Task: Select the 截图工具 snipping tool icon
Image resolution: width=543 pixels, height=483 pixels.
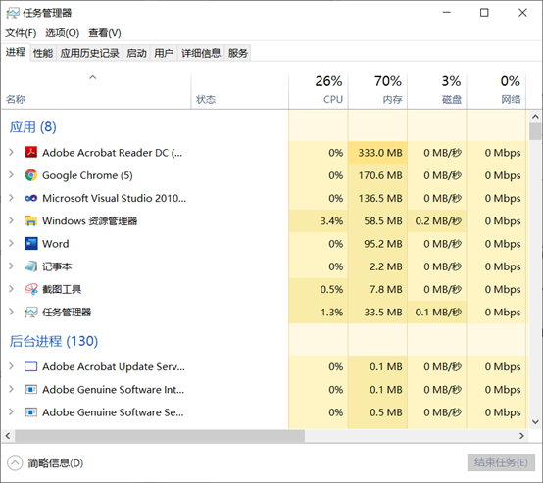Action: [x=31, y=289]
